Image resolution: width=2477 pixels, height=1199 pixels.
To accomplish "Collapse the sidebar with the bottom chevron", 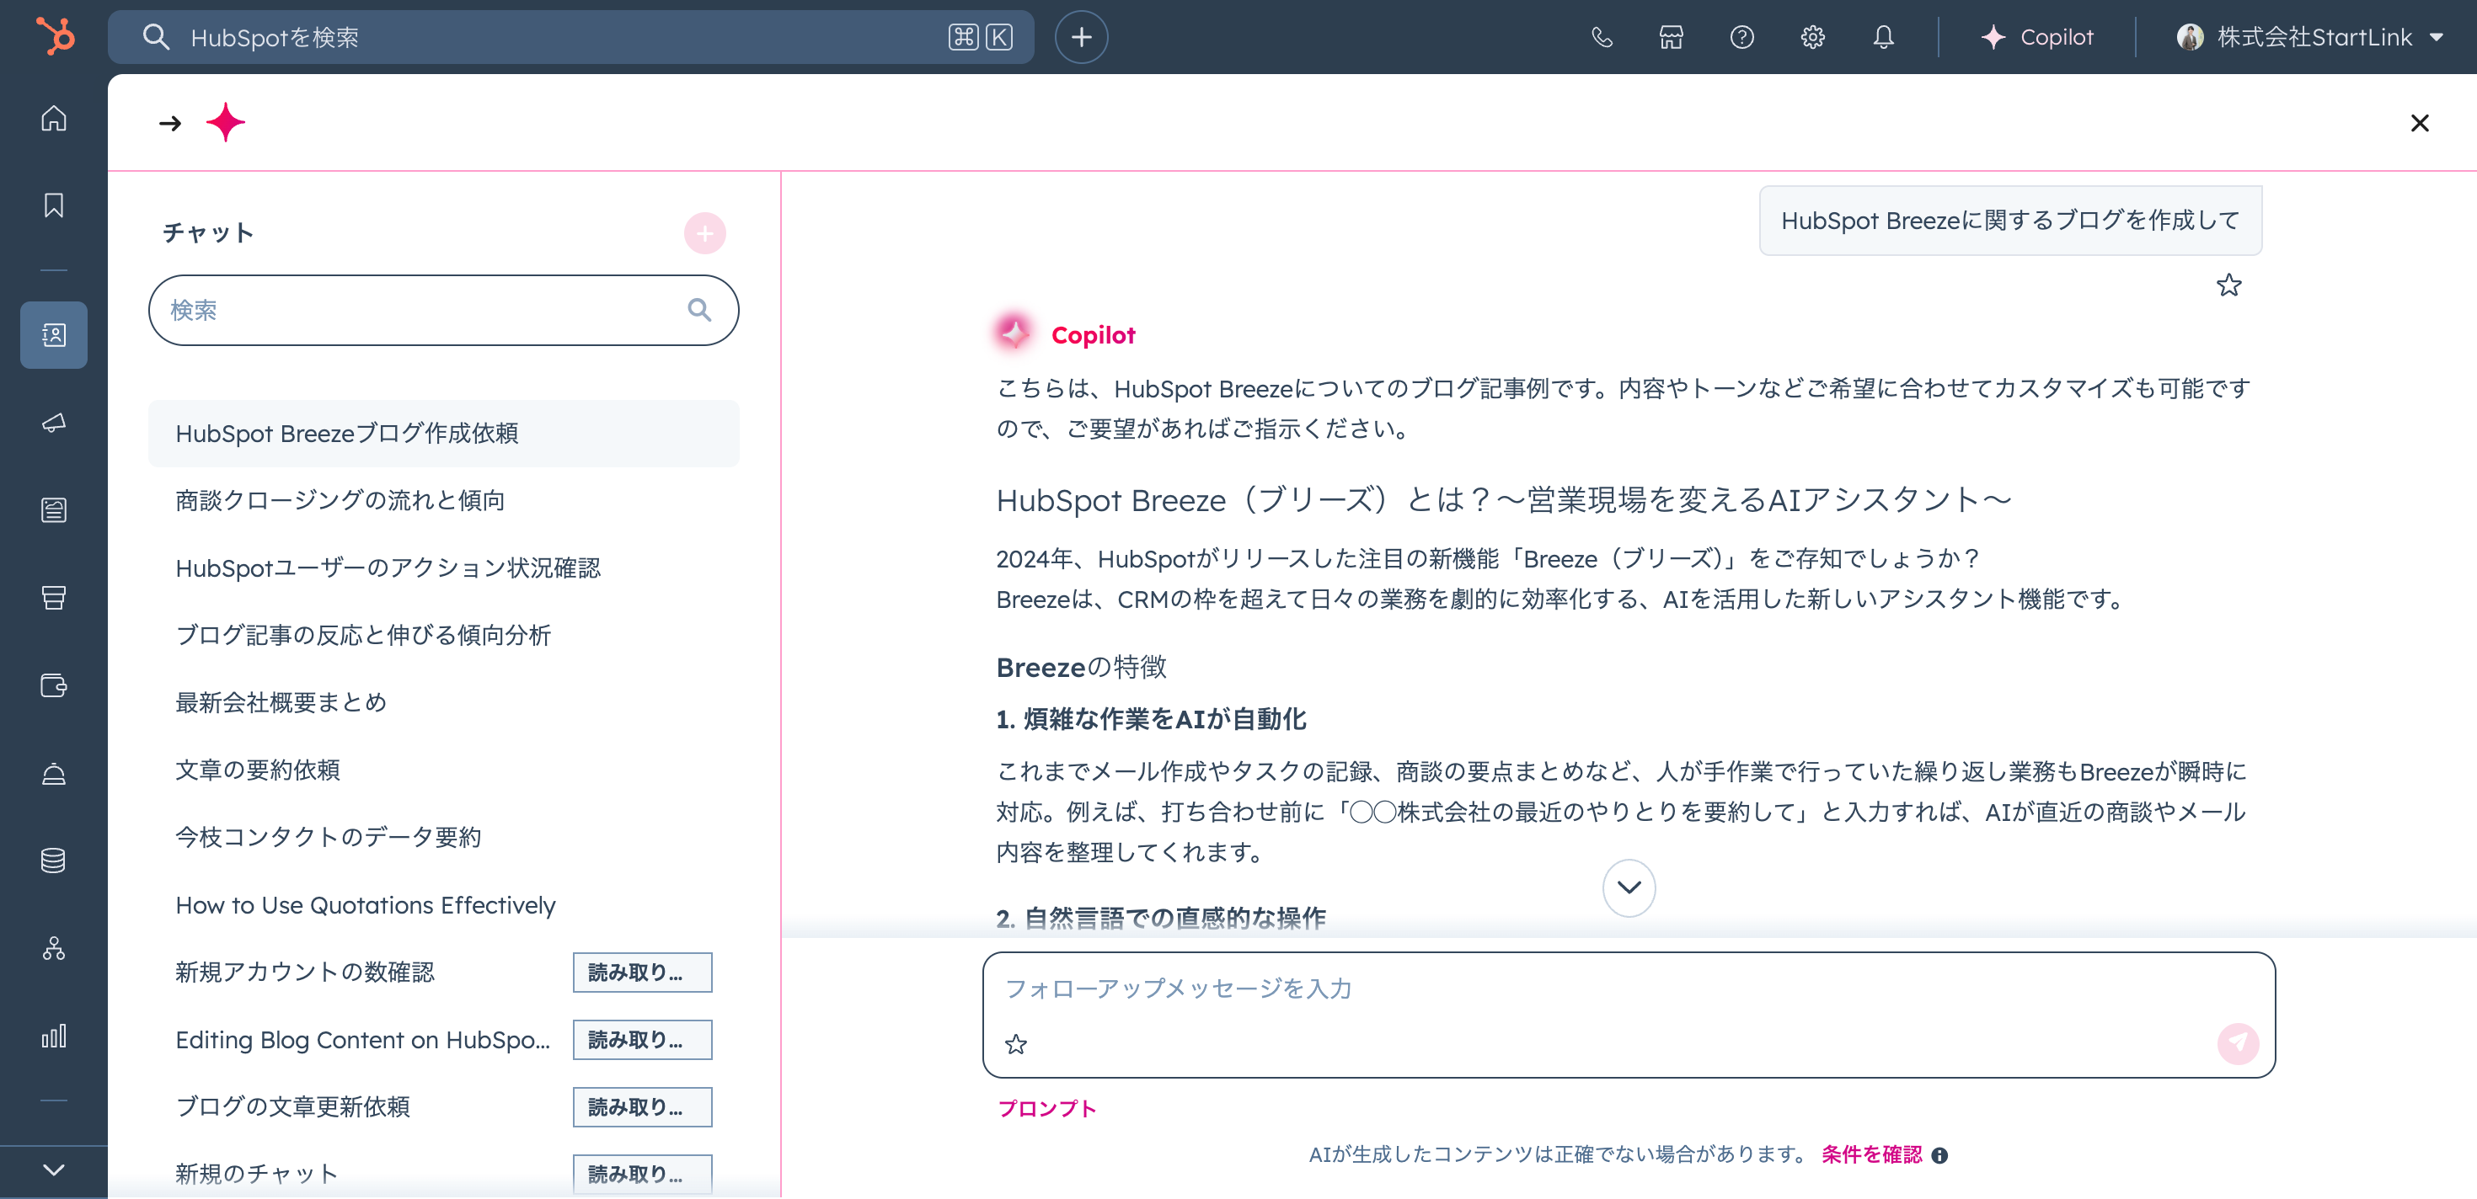I will 53,1170.
